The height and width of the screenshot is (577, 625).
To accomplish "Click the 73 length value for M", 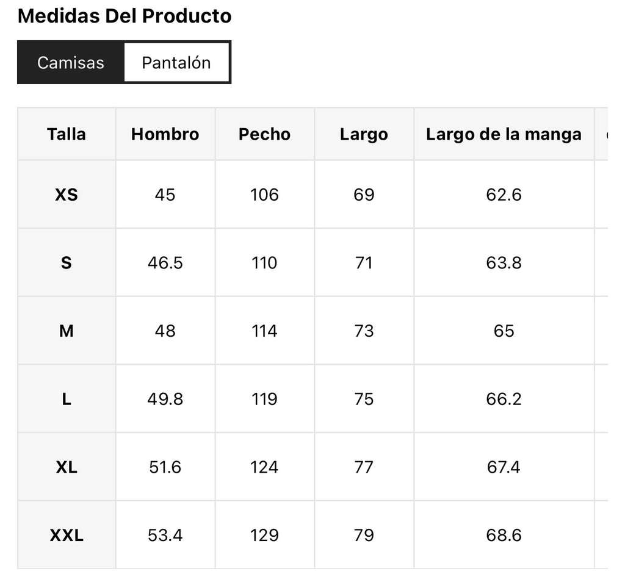I will pos(364,331).
